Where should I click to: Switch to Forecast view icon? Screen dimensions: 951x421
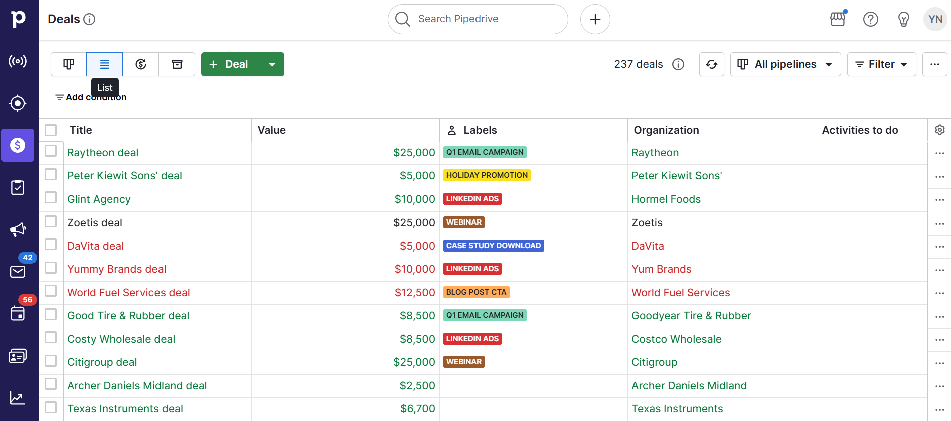[x=141, y=64]
